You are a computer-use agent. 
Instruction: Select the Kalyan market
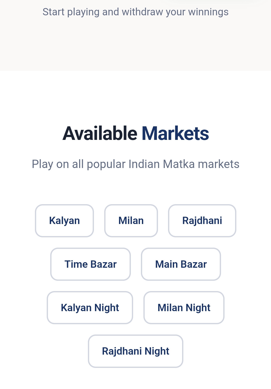coord(64,221)
